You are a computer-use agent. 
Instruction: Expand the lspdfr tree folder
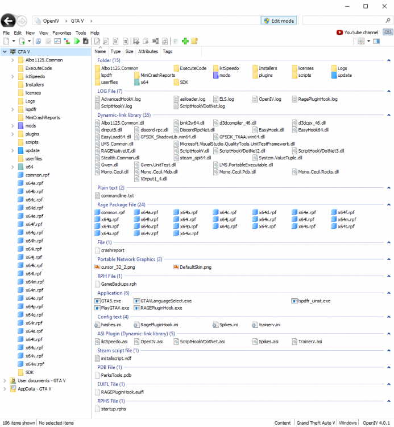(x=13, y=109)
